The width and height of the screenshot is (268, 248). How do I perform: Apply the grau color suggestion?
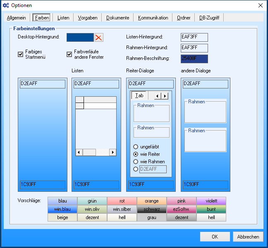[152, 217]
